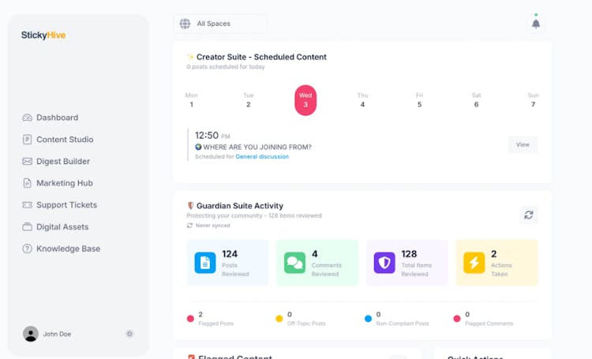
Task: Select Wed 3 on the calendar
Action: click(305, 100)
